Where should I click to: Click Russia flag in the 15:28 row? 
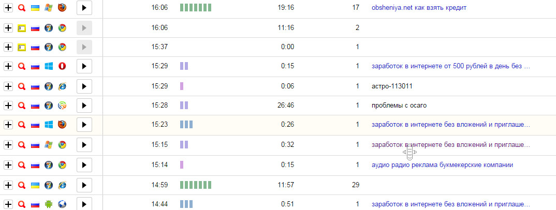click(35, 106)
